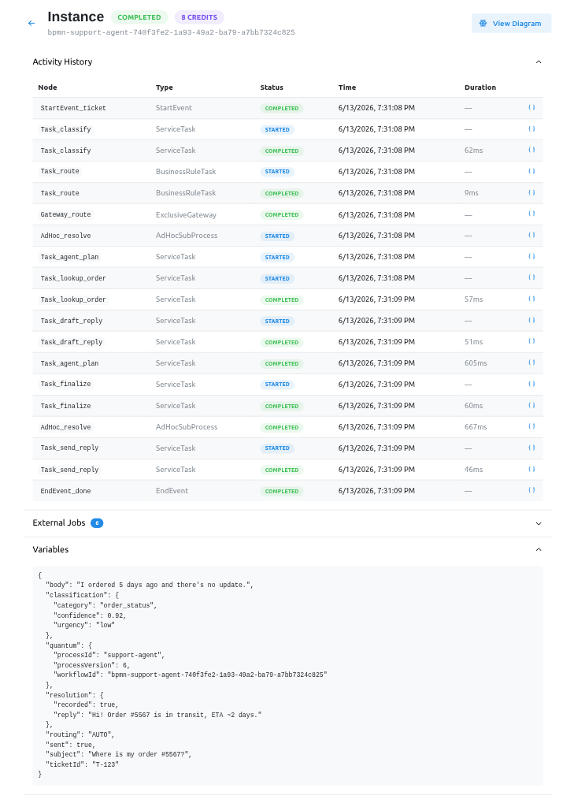Click the "routing": "AUTO" line in Variables

[80, 734]
